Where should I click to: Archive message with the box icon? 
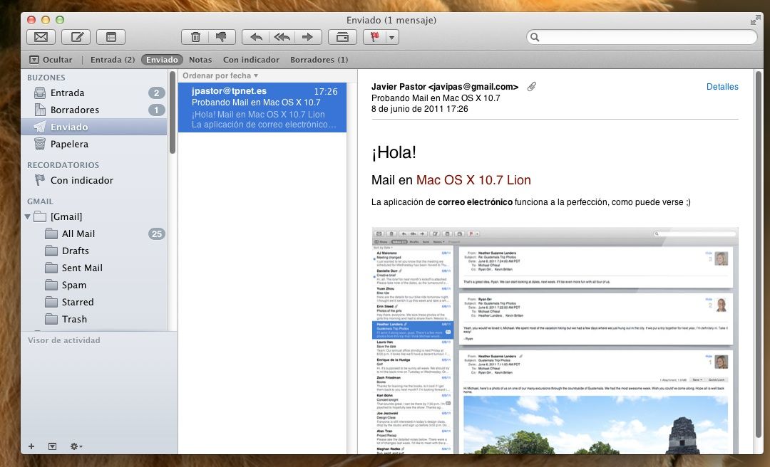click(342, 37)
